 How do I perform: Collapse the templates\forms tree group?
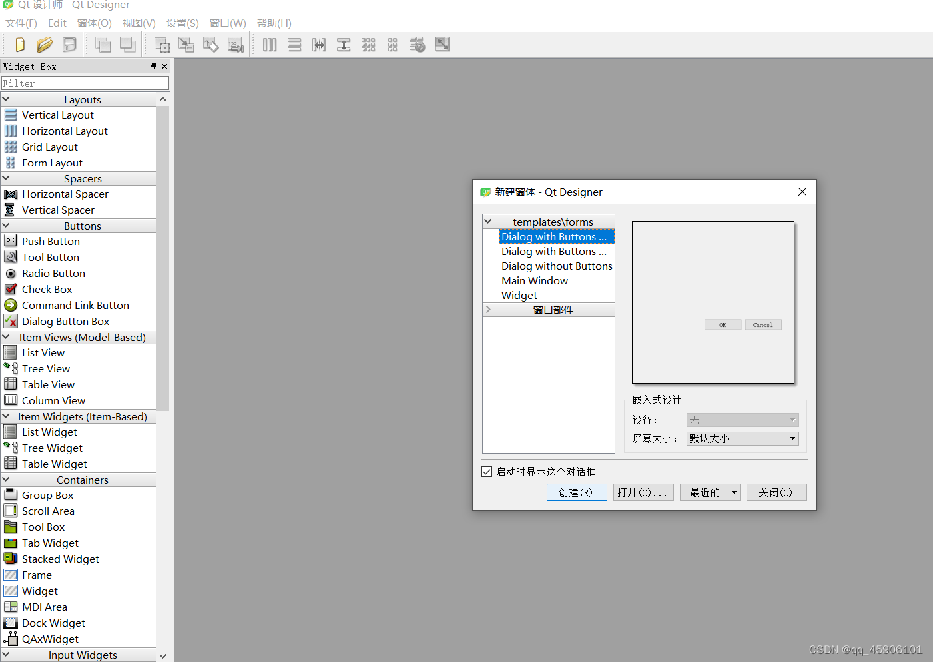point(488,222)
